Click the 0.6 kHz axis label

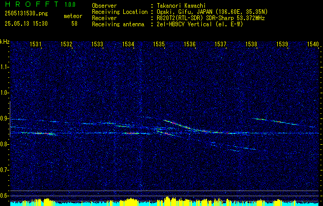coord(4,196)
